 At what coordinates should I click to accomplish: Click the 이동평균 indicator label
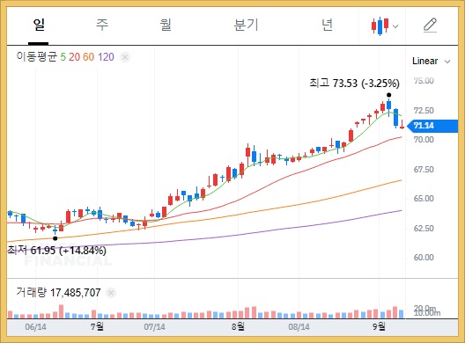[x=36, y=56]
